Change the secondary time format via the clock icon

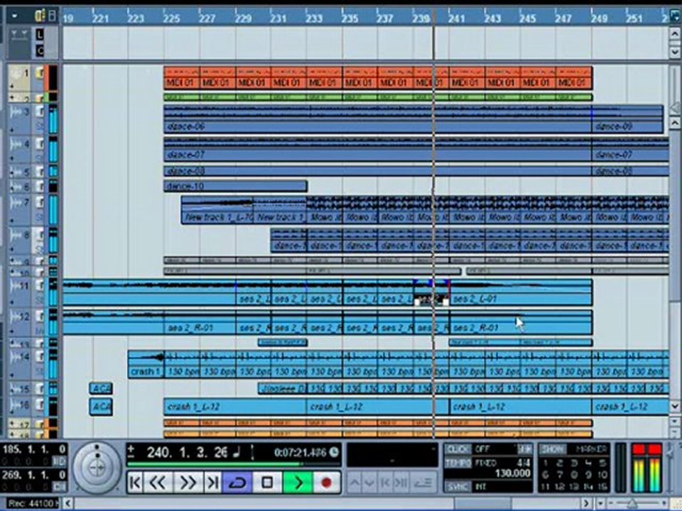tap(334, 453)
